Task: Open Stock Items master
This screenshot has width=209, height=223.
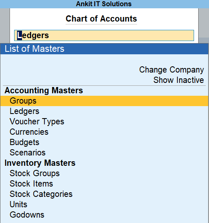Action: click(x=104, y=184)
